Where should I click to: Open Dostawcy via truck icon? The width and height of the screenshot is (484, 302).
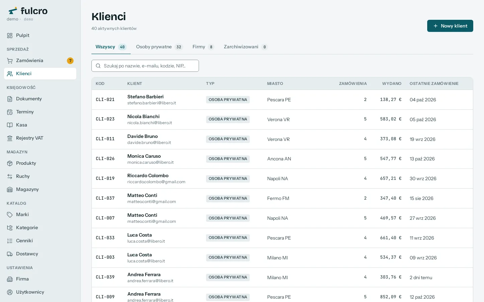(x=10, y=254)
